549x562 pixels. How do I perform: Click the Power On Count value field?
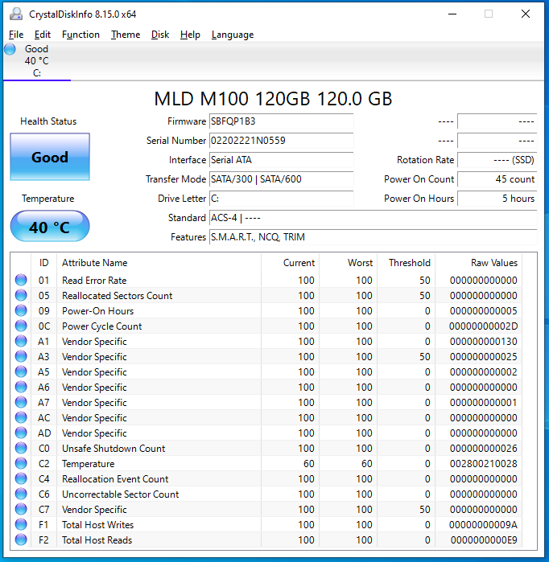497,179
